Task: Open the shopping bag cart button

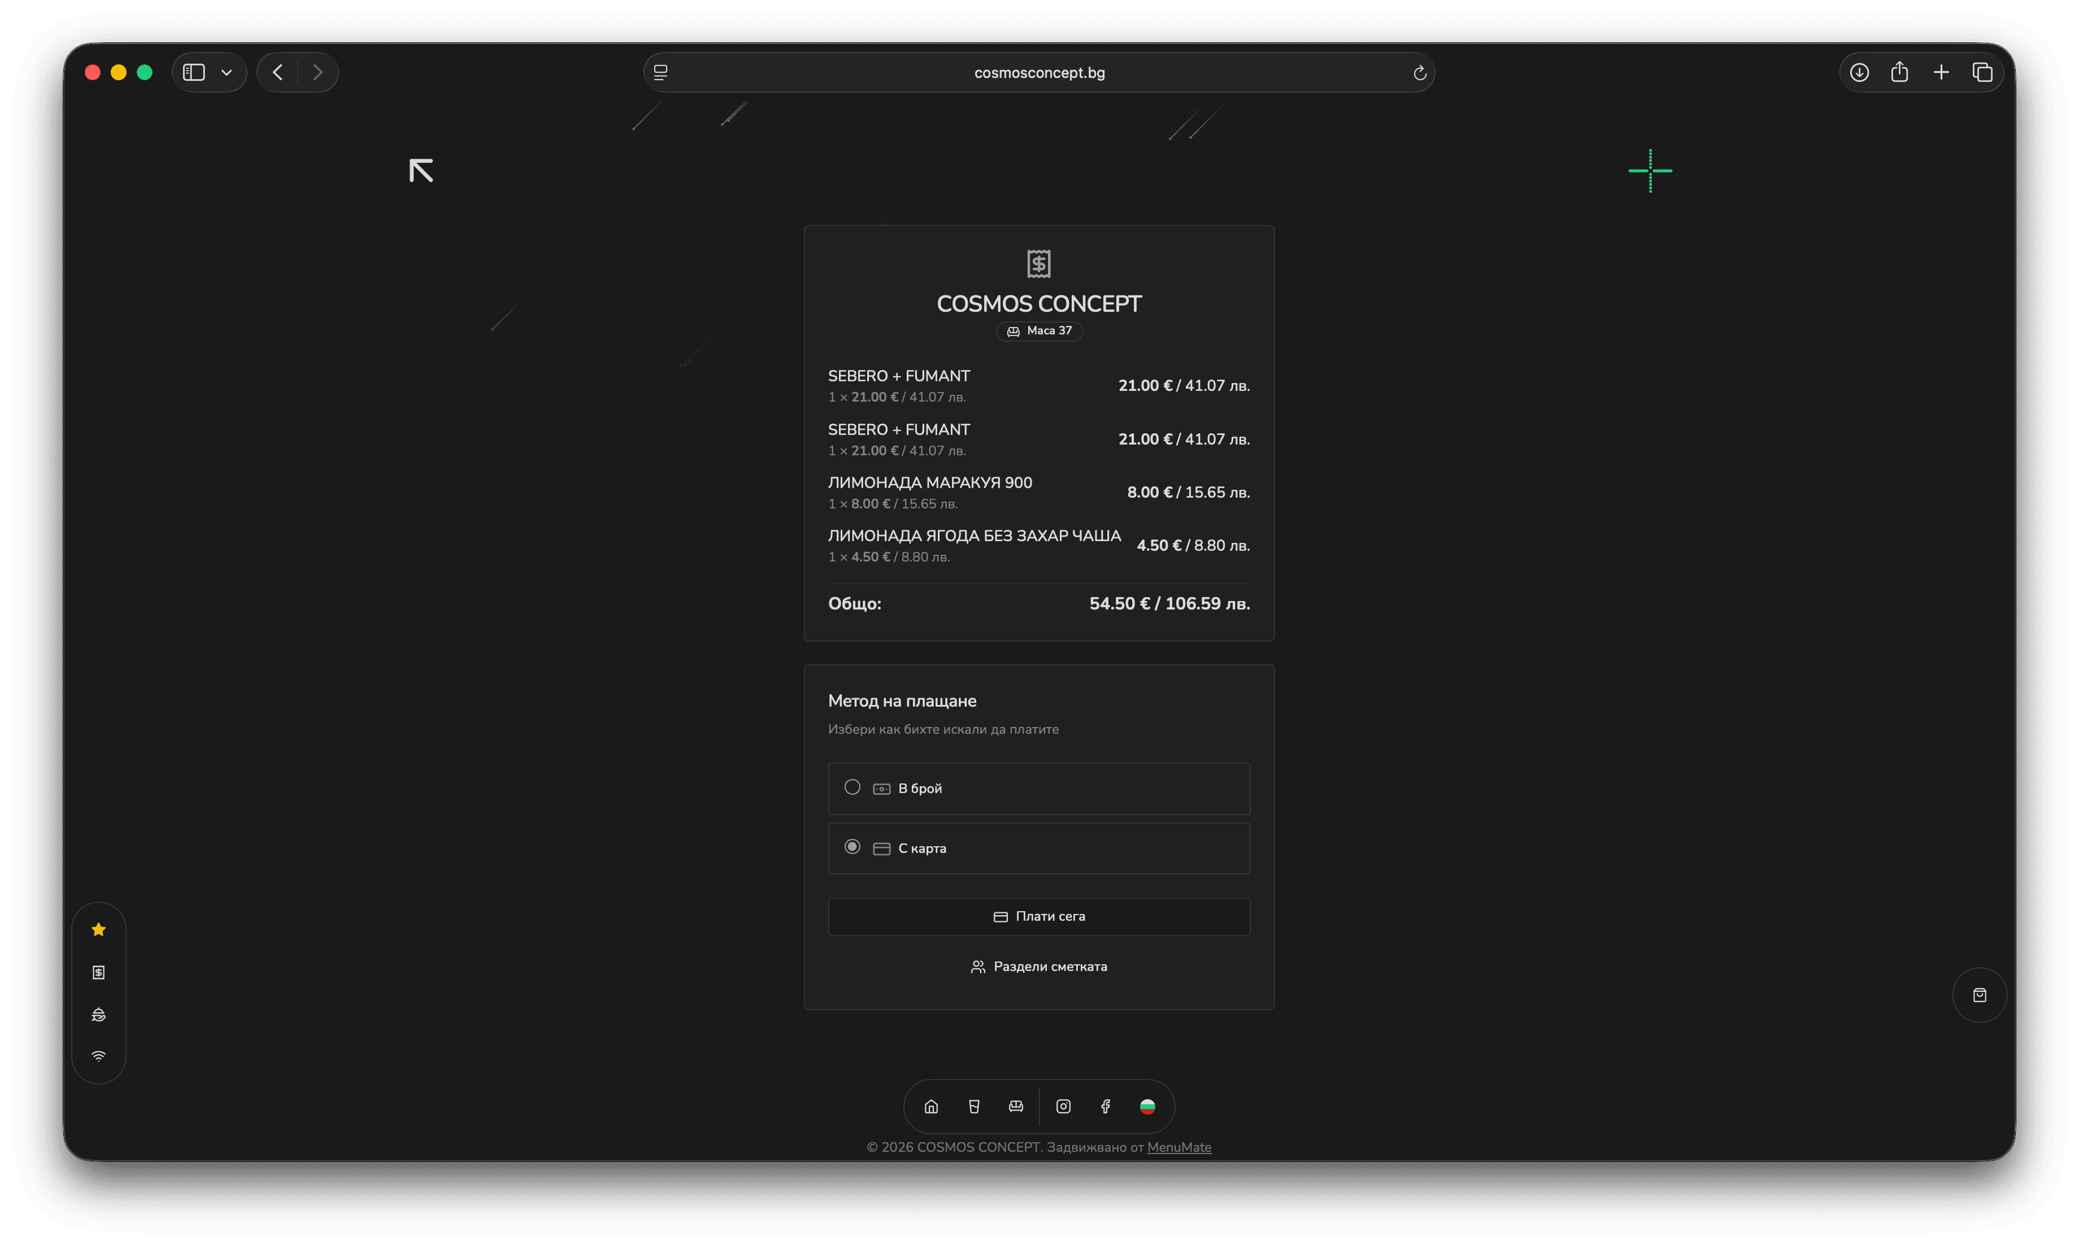Action: coord(1979,995)
